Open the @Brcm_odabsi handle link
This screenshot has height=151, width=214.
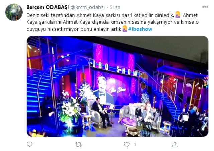click(88, 7)
